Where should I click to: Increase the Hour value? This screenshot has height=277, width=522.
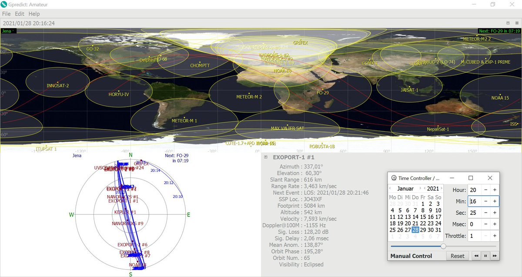point(494,190)
